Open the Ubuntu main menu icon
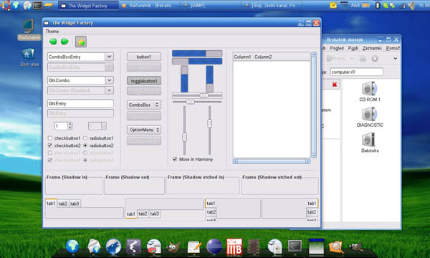430x258 pixels. click(5, 5)
